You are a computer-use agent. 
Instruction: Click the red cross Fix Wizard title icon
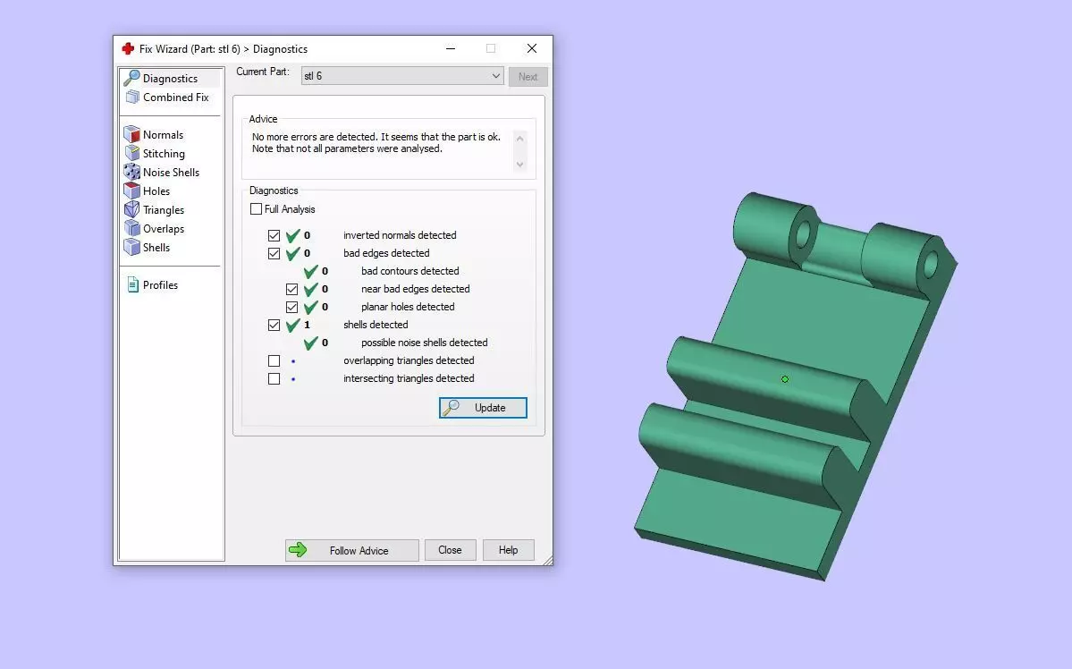128,48
